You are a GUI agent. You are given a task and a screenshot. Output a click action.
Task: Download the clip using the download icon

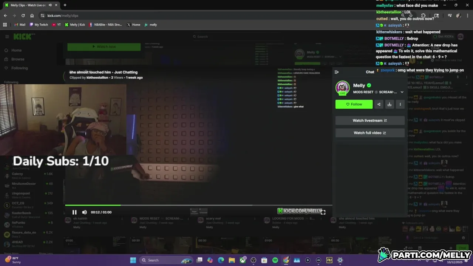(389, 104)
